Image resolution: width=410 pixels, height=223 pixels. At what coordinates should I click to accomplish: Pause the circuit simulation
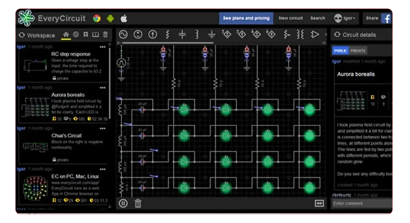click(123, 203)
